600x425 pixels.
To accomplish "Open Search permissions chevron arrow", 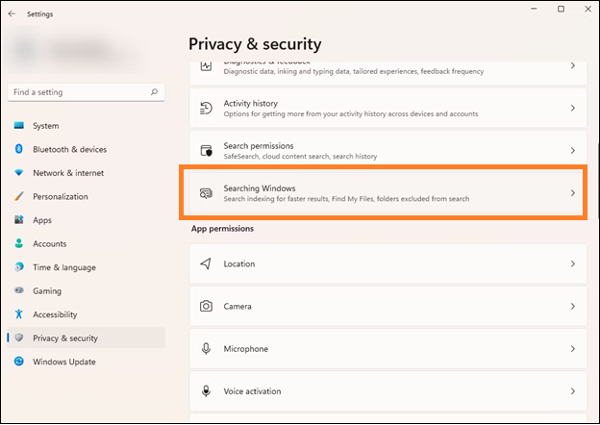I will coord(573,151).
